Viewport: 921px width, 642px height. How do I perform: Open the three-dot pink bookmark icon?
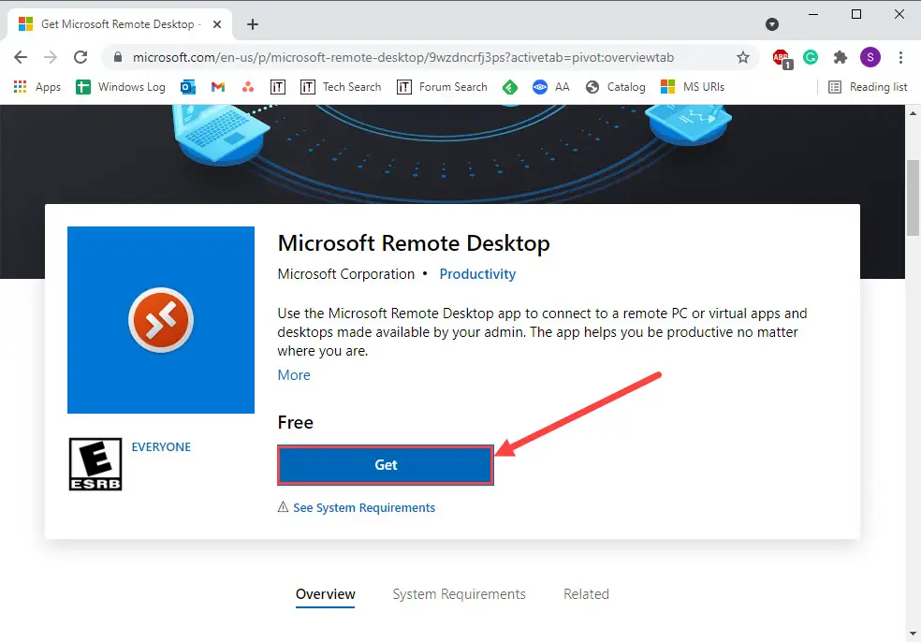248,87
